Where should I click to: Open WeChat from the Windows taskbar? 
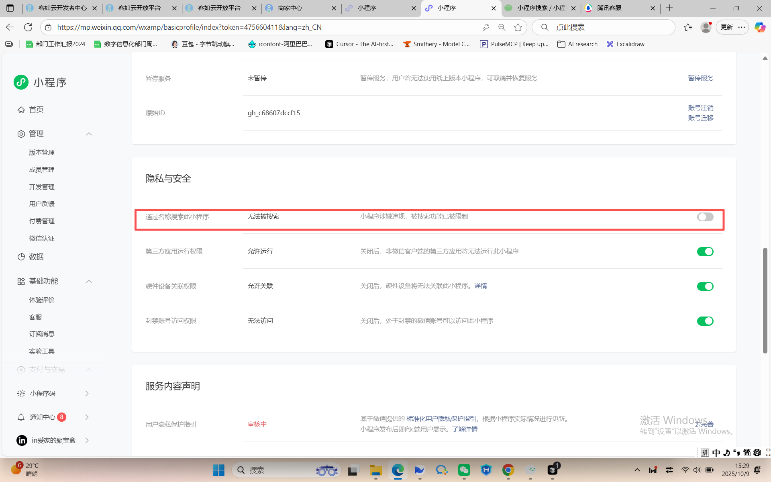pos(464,470)
